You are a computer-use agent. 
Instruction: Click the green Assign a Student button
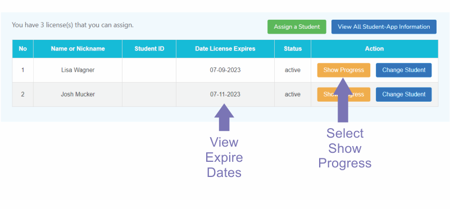tap(297, 27)
